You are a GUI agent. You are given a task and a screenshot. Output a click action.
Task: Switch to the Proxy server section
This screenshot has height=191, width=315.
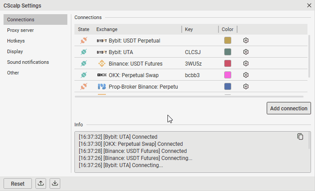click(20, 30)
